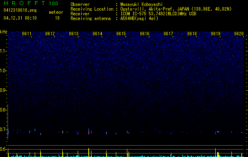Click the HROFFT 1.0.0 title text
Image resolution: width=248 pixels, height=157 pixels.
click(31, 3)
